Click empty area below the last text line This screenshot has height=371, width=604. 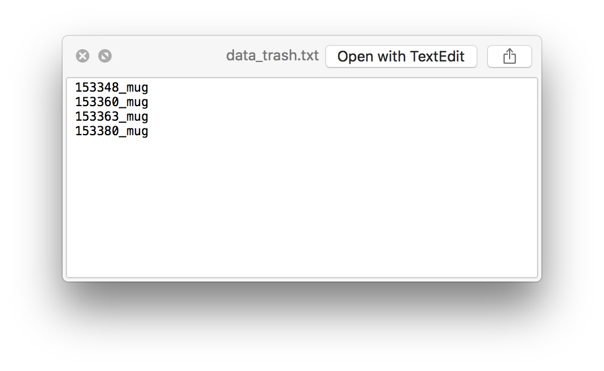tap(301, 208)
